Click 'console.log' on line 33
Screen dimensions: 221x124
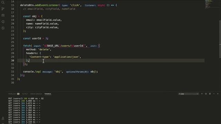tap(31, 72)
